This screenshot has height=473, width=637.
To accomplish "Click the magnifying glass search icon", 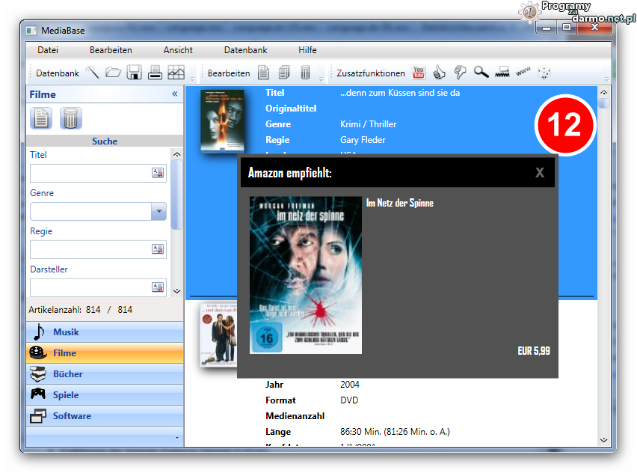I will [x=481, y=73].
